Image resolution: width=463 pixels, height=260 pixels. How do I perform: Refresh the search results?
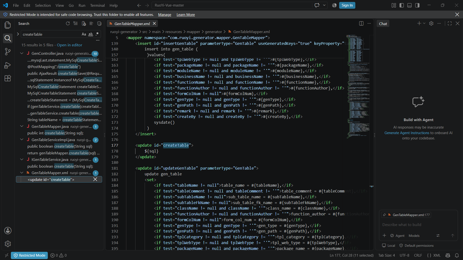point(68,23)
